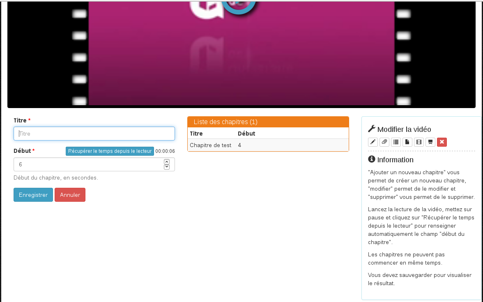Click the wrench icon beside Modifier la vidéo
Viewport: 483px width, 302px height.
click(x=372, y=129)
